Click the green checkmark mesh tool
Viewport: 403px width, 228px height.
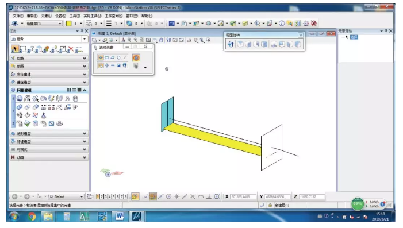(x=28, y=123)
